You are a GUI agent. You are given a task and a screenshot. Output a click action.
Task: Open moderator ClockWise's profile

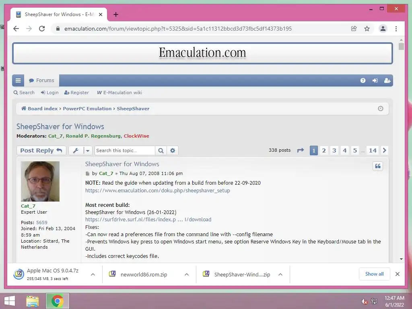coord(136,136)
